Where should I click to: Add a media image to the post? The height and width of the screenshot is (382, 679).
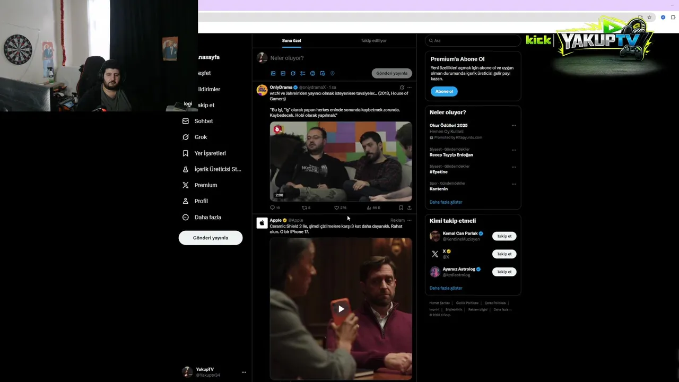pyautogui.click(x=273, y=73)
